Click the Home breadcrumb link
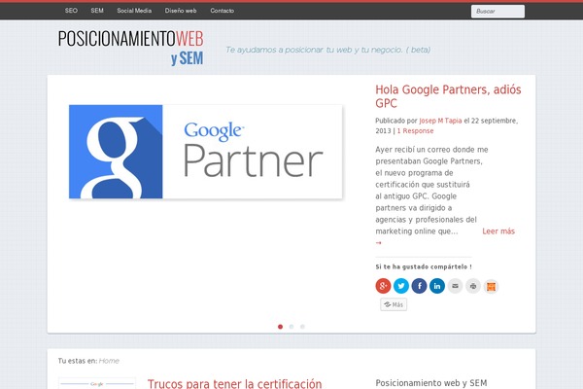583x389 pixels. pos(109,361)
